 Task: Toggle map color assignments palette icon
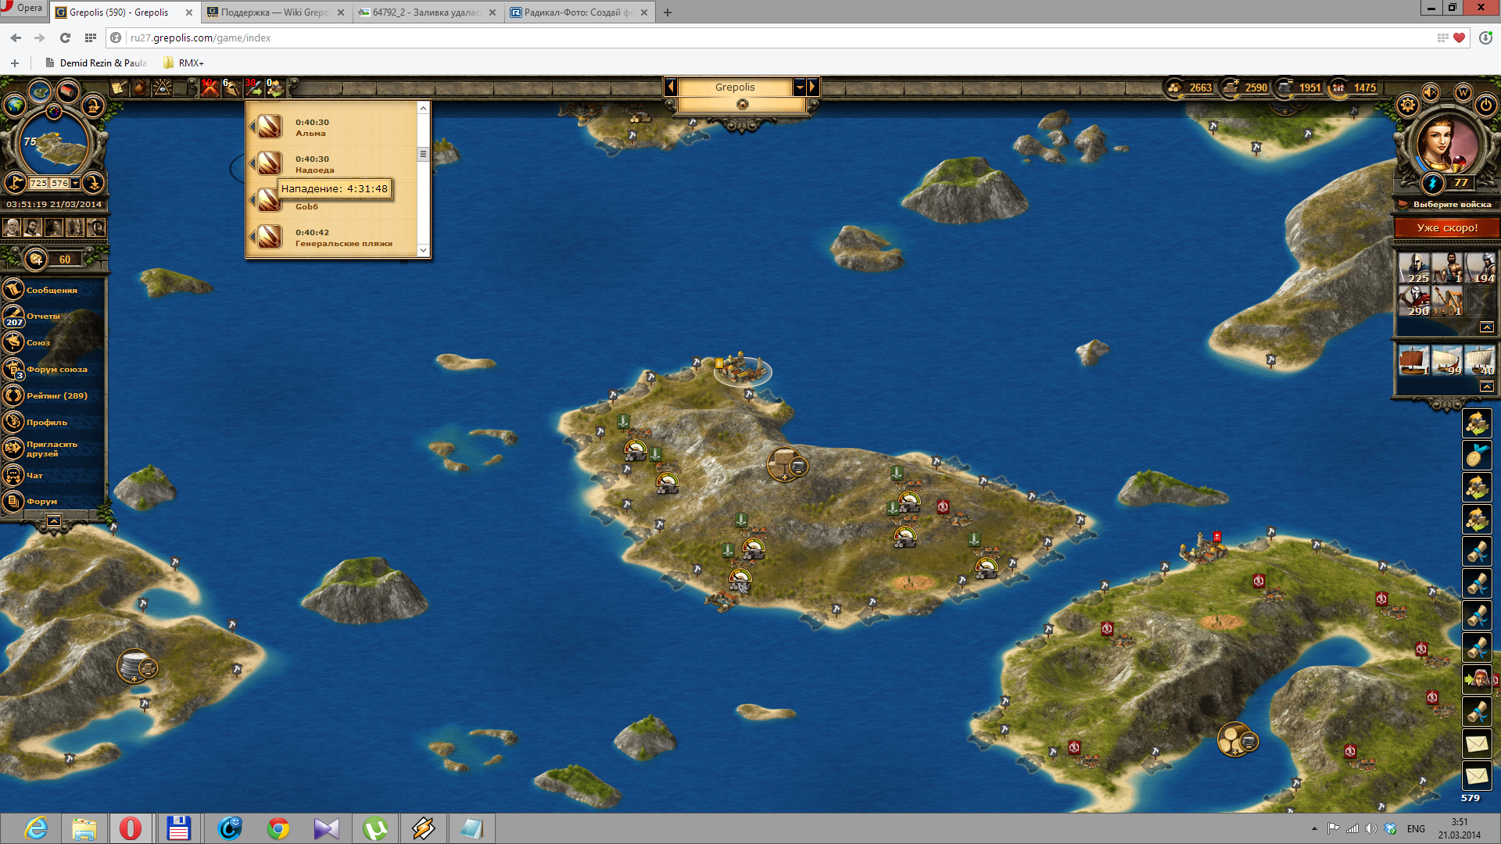tap(54, 111)
